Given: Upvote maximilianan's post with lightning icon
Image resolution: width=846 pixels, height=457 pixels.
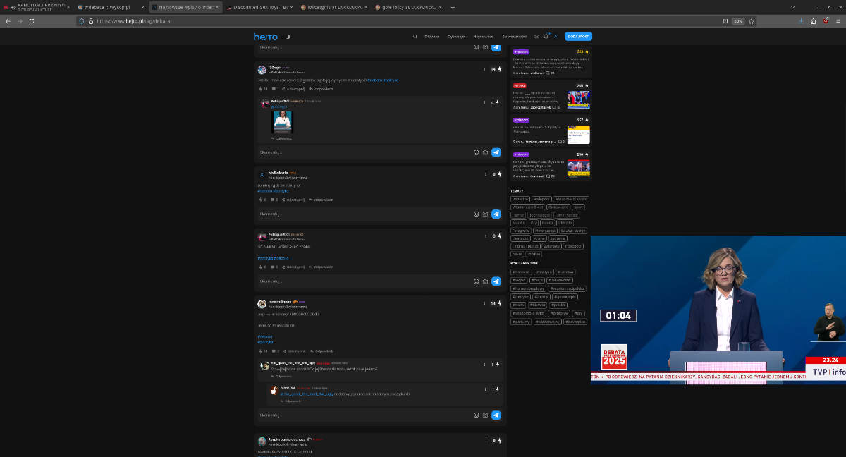Looking at the screenshot, I should [500, 303].
